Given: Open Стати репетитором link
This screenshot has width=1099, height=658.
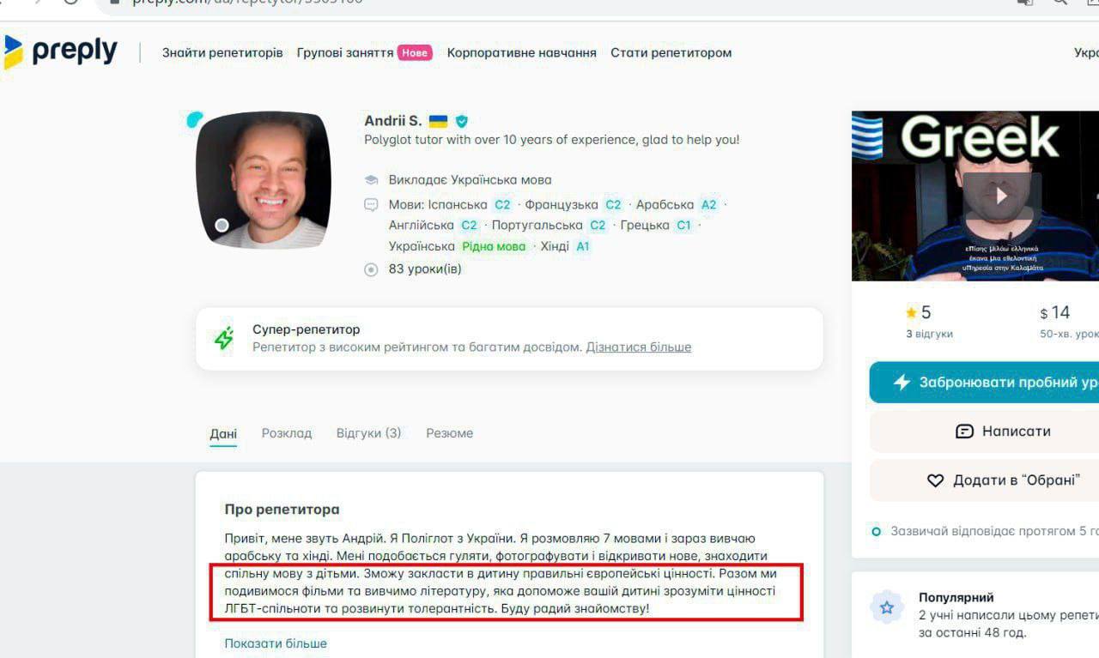Looking at the screenshot, I should pos(671,52).
